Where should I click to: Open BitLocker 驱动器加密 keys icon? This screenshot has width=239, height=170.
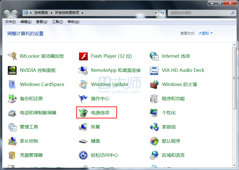pyautogui.click(x=12, y=56)
